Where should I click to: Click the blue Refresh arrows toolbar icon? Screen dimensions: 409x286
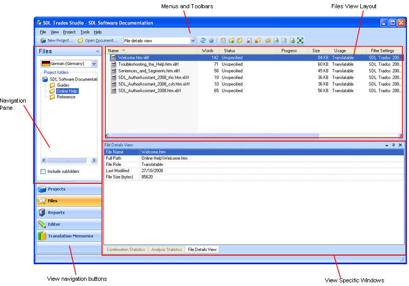click(x=203, y=40)
